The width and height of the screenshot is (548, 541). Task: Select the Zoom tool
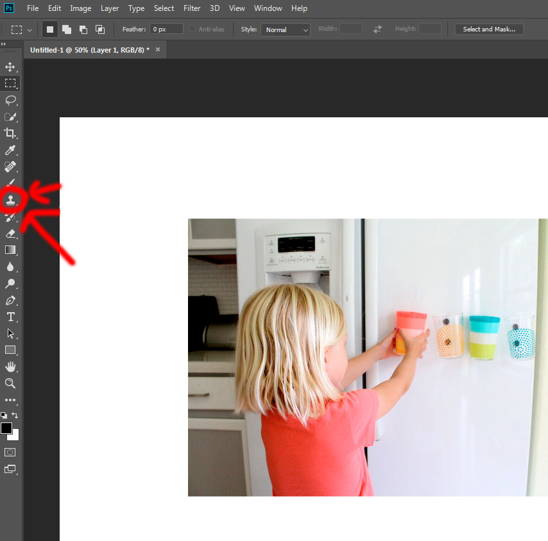tap(10, 383)
